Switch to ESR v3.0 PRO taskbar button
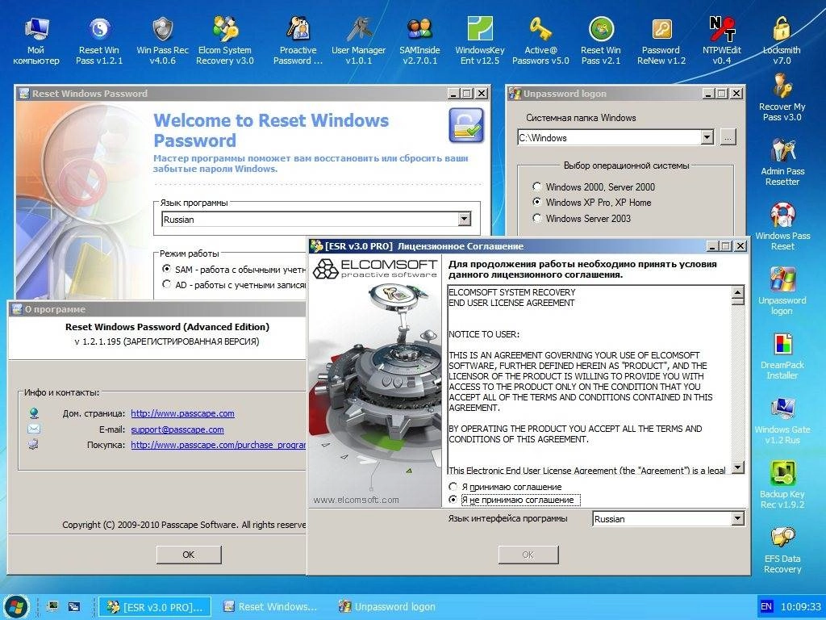This screenshot has width=826, height=620. (155, 607)
